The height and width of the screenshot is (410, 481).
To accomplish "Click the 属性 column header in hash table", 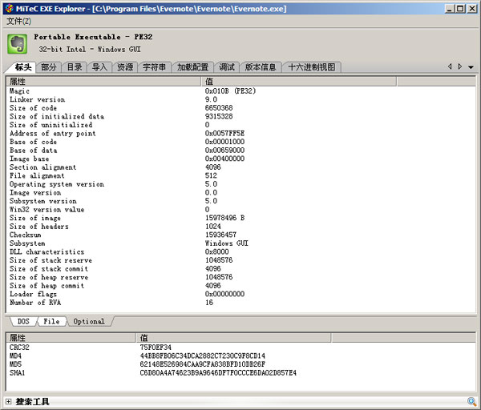I will 71,338.
